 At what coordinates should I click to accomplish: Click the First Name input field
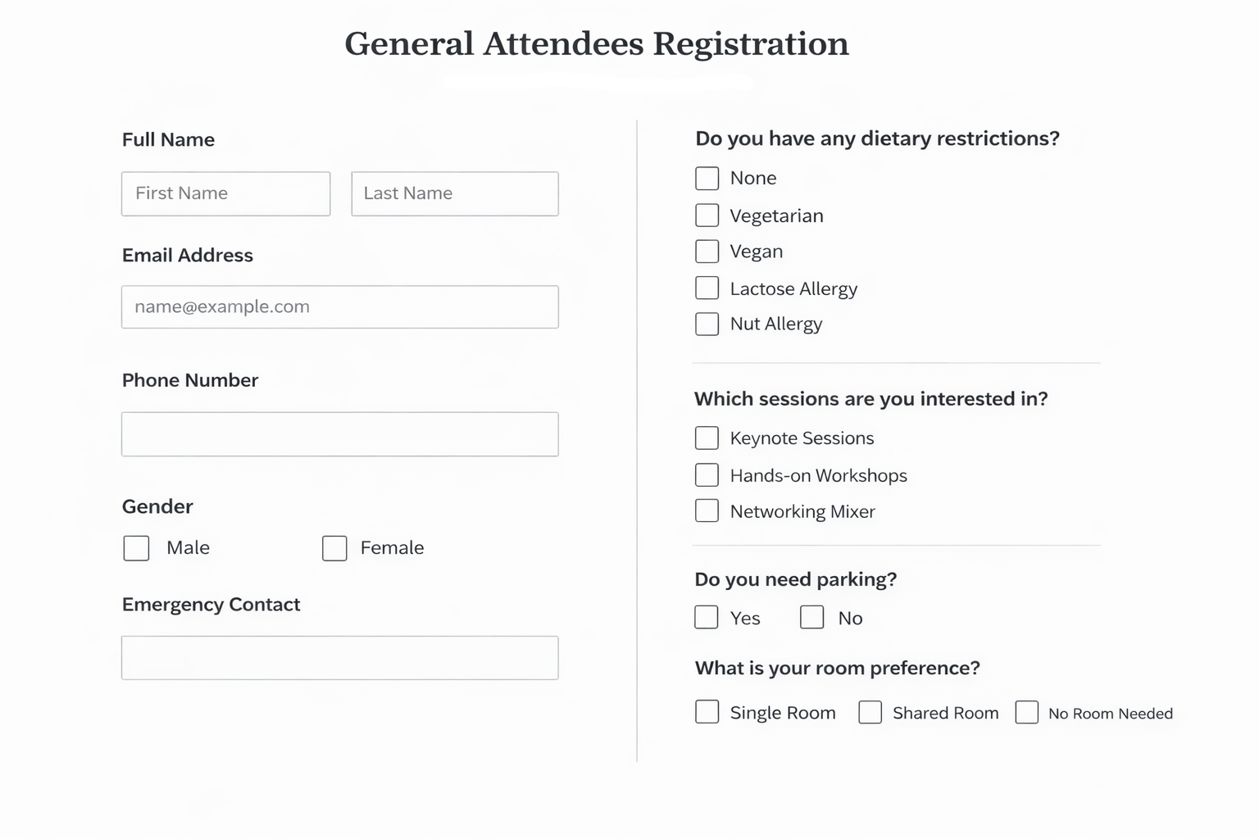(225, 193)
